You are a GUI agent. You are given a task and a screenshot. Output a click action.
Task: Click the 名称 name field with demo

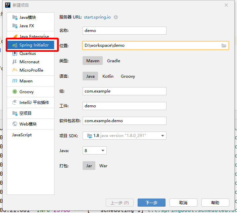[125, 31]
